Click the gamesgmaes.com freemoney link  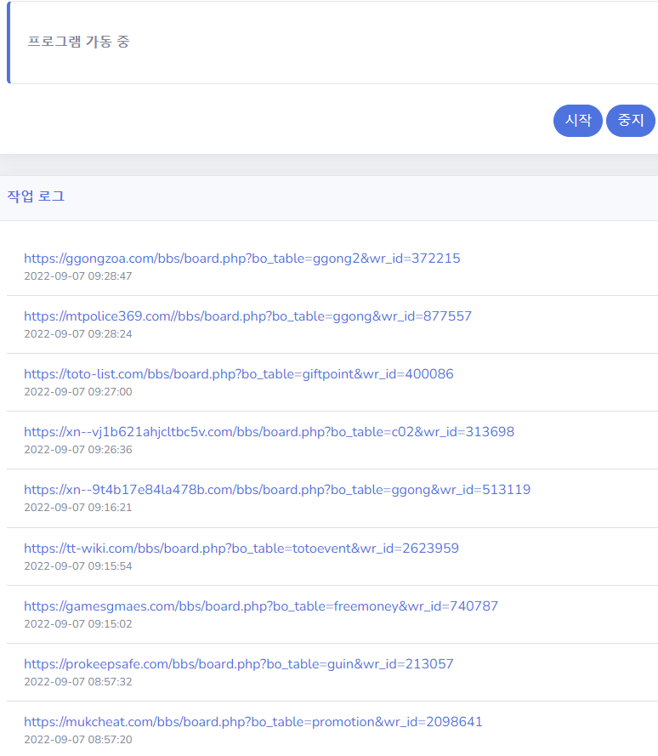pos(261,606)
